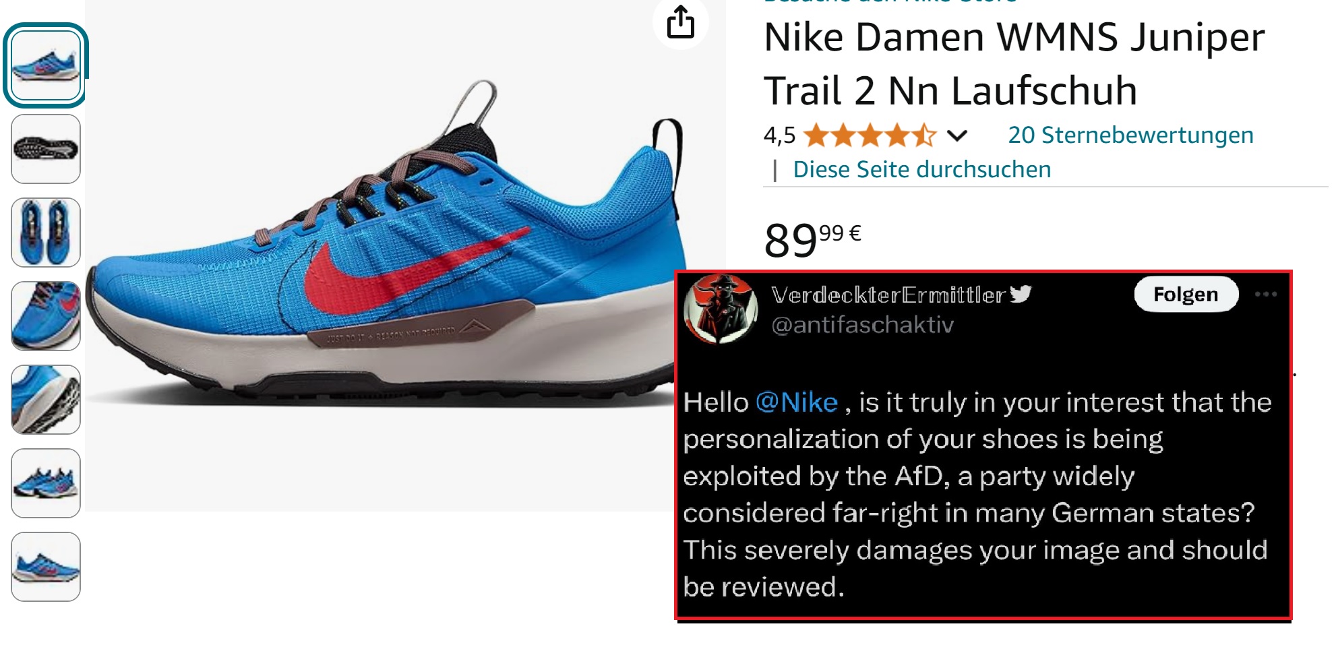Show the shoe sole thumbnail image
Screen dimensions: 1336x645
coord(46,149)
